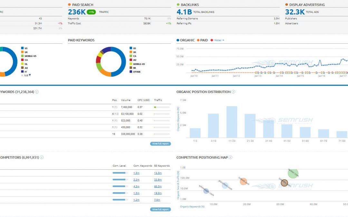Screen dimensions: 348x217
Task: Click the Publishers row under Display Advertising
Action: pyautogui.click(x=291, y=19)
